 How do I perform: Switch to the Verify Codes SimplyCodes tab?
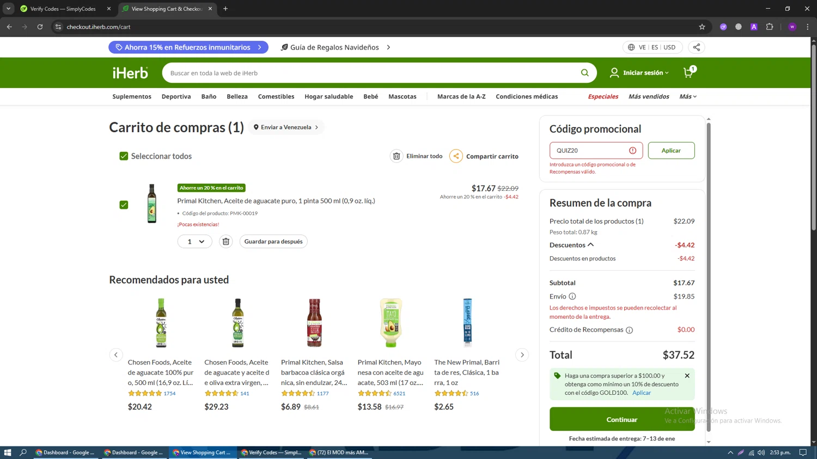[63, 9]
